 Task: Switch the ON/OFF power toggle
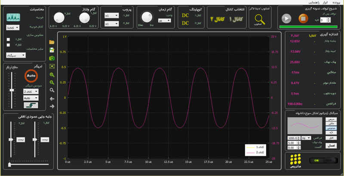click(324, 161)
